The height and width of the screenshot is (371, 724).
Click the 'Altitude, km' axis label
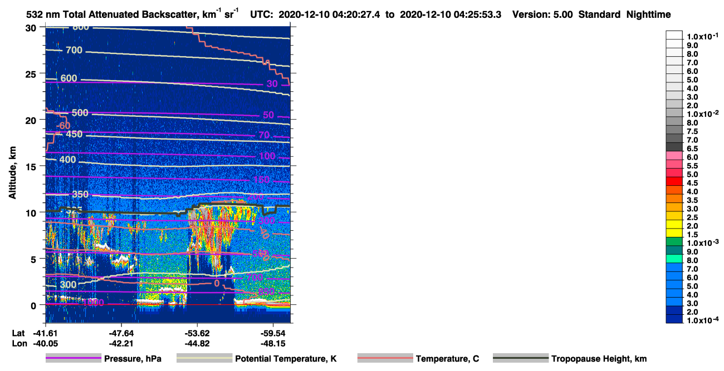[12, 174]
